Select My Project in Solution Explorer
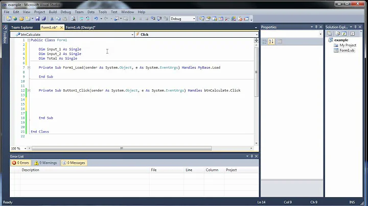 point(348,45)
